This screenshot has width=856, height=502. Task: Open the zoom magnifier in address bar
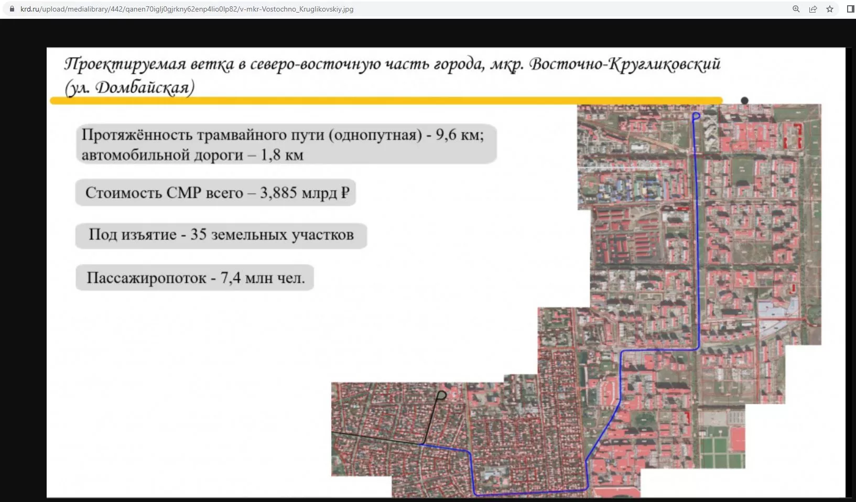[x=796, y=9]
